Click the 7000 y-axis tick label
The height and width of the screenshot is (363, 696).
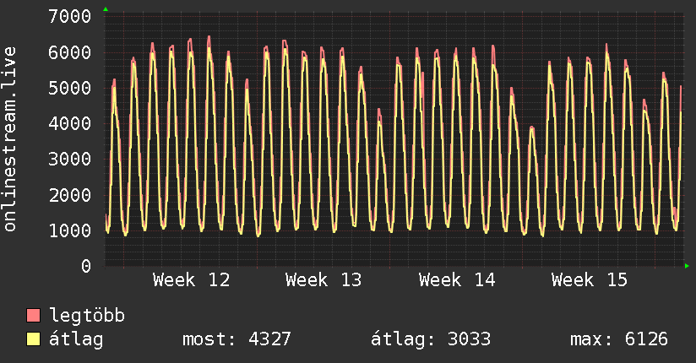(x=70, y=17)
